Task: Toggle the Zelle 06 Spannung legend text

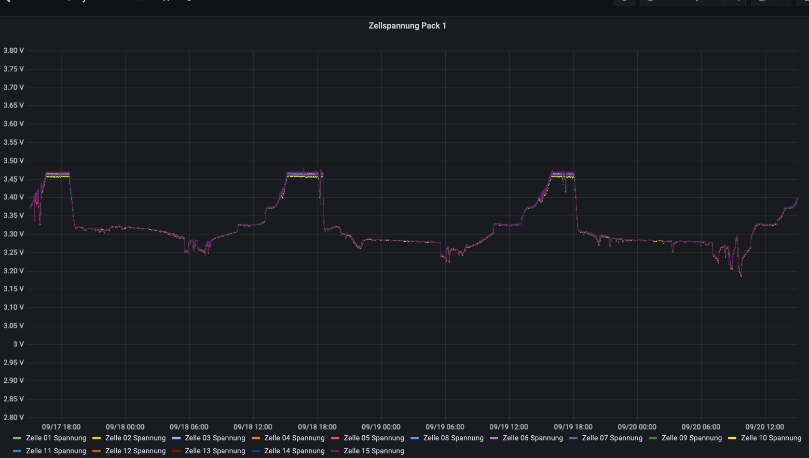Action: (x=532, y=438)
